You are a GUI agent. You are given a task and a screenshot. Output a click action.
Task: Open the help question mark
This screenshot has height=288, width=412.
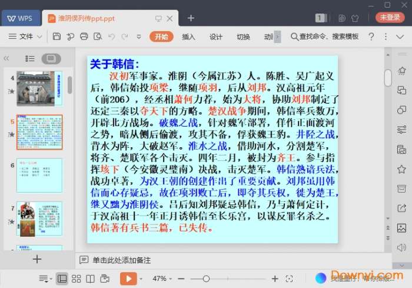coord(371,37)
